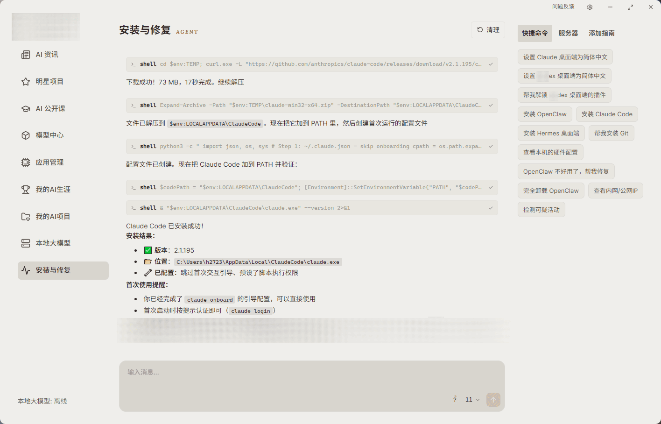The width and height of the screenshot is (661, 424).
Task: Click terminal icon of the python3 shell row
Action: (x=134, y=147)
